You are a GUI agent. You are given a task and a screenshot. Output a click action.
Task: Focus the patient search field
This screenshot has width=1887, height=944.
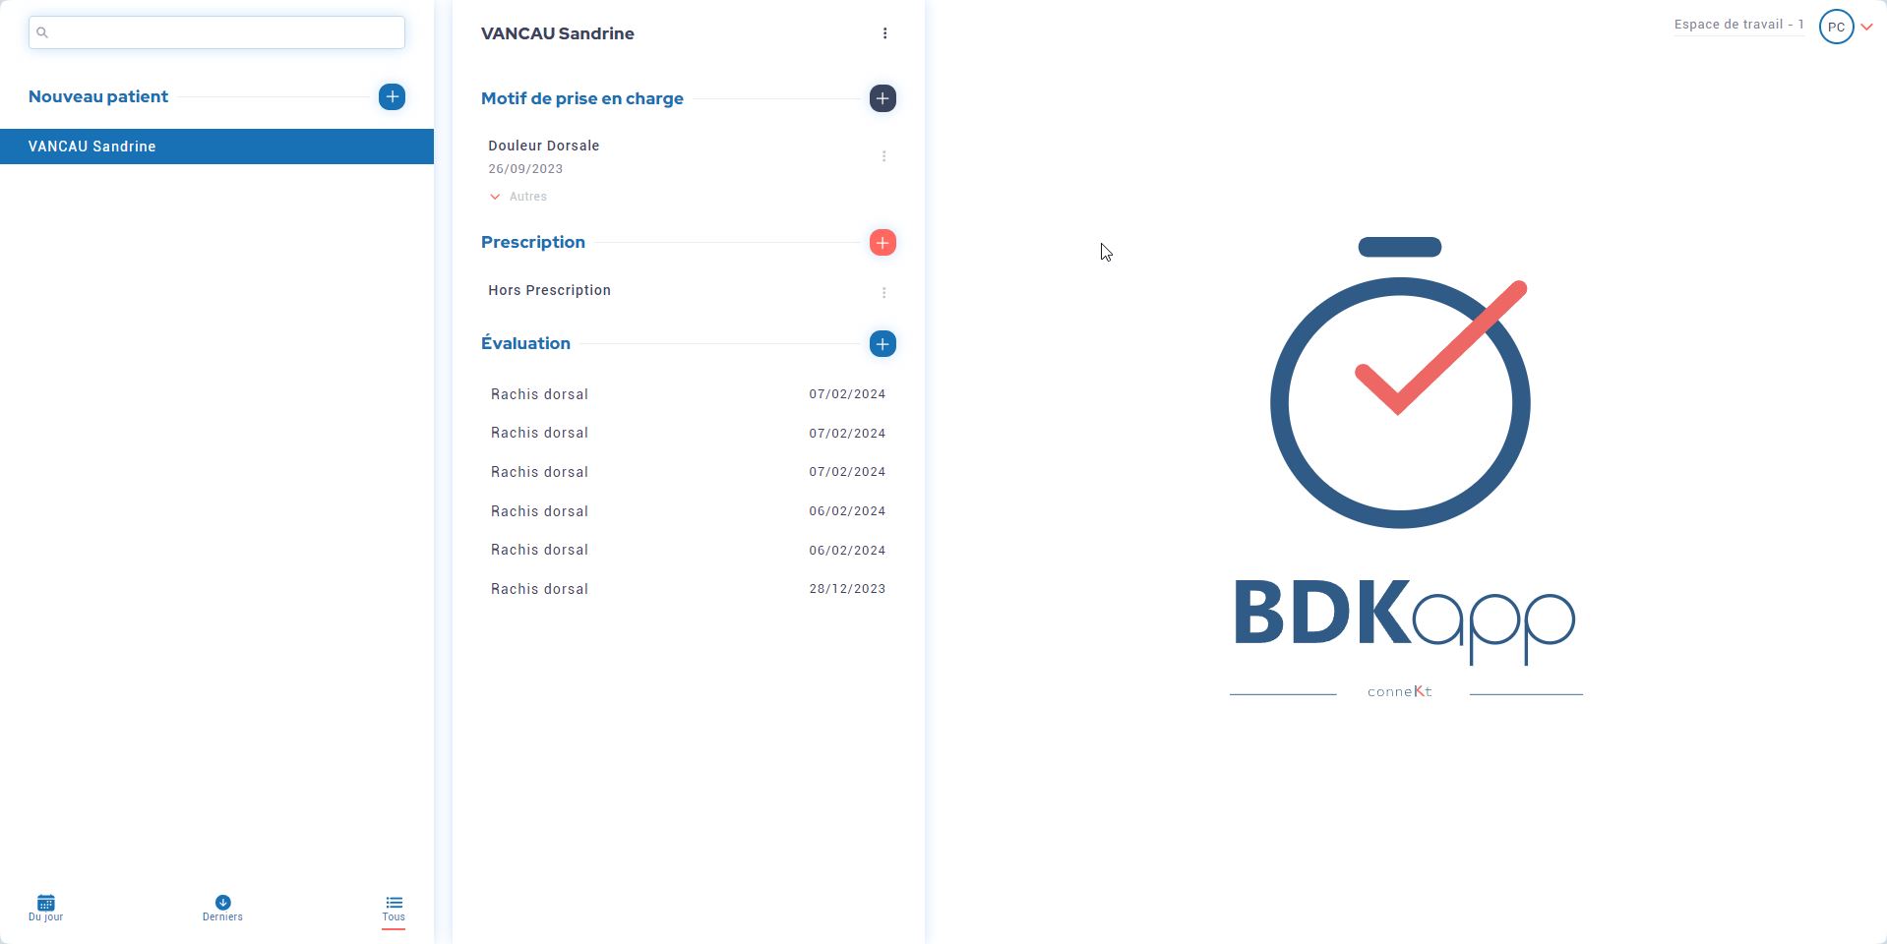(216, 32)
